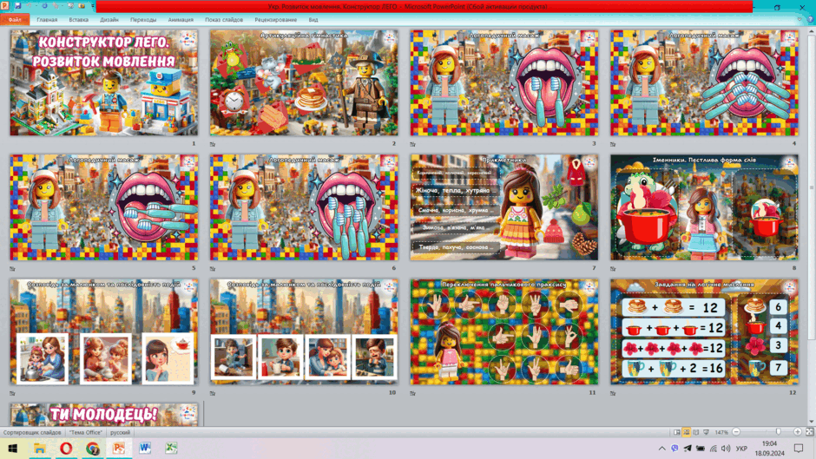Click the Redo icon in quick access toolbar
Viewport: 816px width, 459px height.
point(45,6)
